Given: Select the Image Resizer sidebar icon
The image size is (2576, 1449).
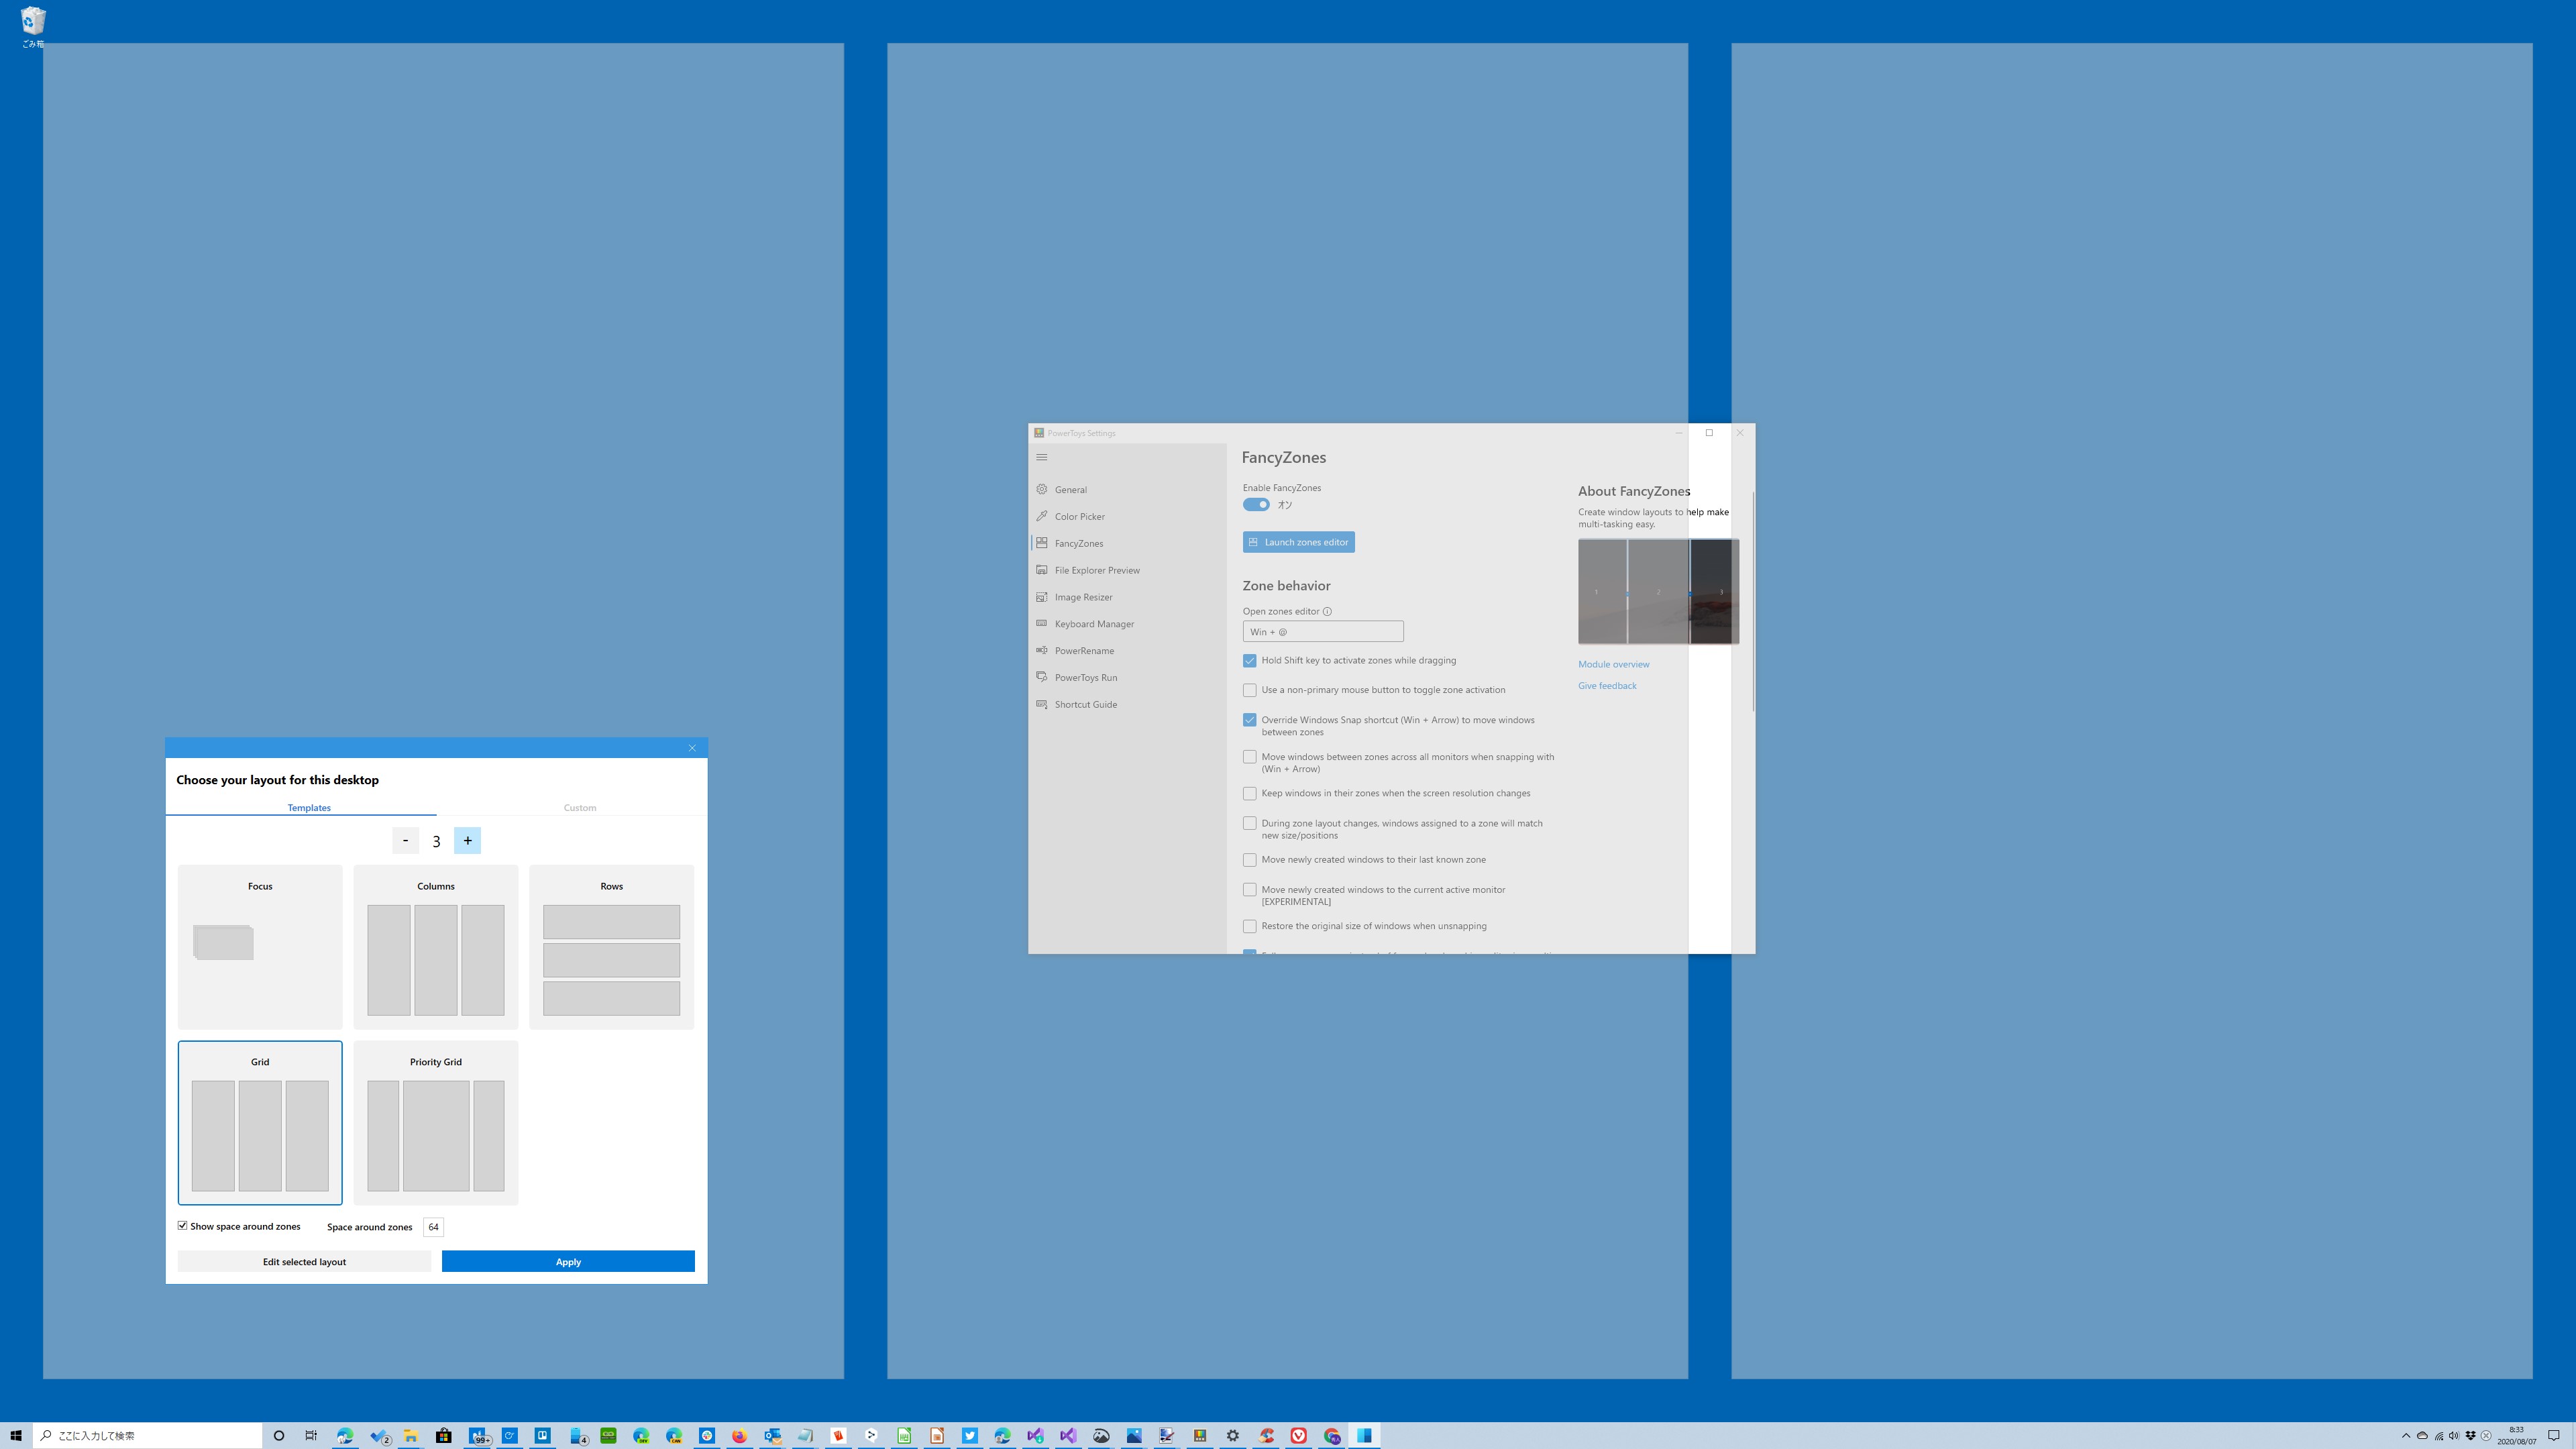Looking at the screenshot, I should (1041, 597).
